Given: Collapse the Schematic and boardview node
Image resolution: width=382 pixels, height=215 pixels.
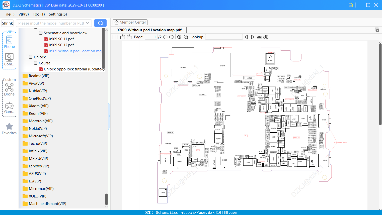Looking at the screenshot, I should tap(41, 33).
